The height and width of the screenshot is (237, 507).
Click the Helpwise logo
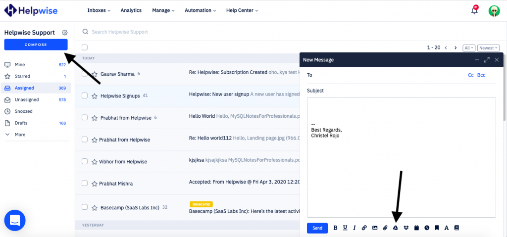point(31,10)
